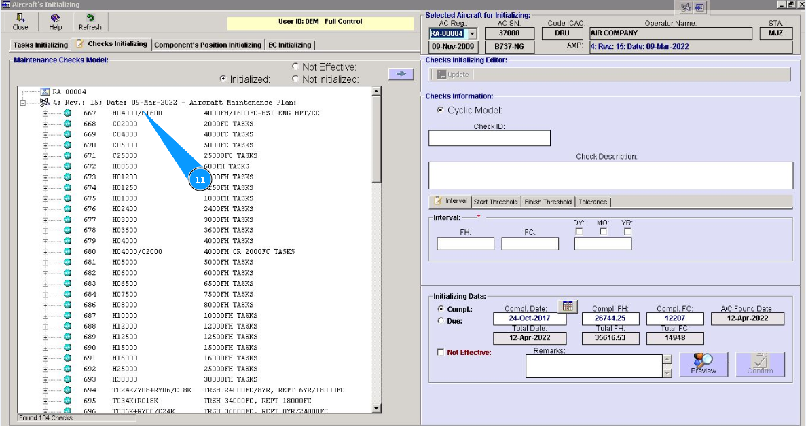
Task: Enable the red Not Effective checkbox
Action: pyautogui.click(x=441, y=352)
